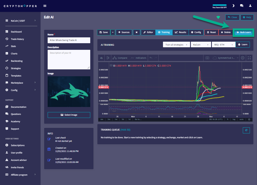Screen dimensions: 257x185
Task: Toggle dark mode with the moon icon
Action: point(233,6)
